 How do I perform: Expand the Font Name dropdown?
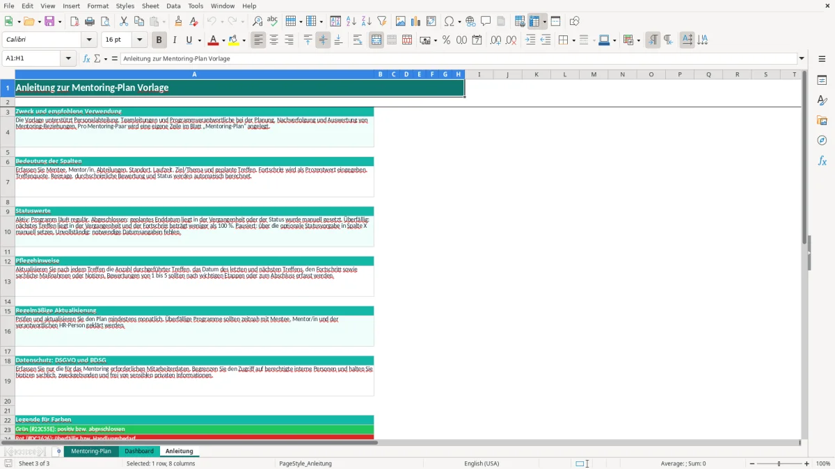89,40
